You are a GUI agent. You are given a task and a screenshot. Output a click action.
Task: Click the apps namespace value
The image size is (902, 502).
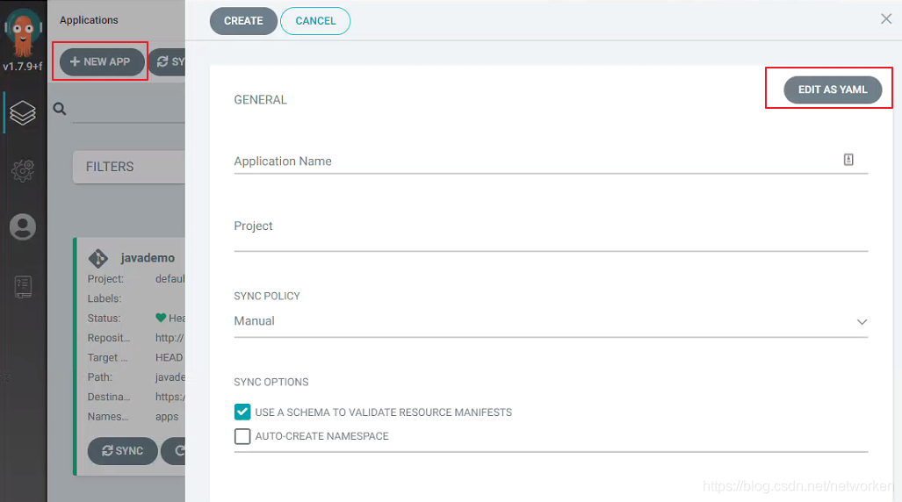(x=167, y=417)
